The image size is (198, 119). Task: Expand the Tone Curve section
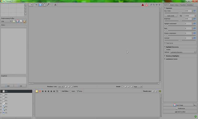tap(169, 43)
